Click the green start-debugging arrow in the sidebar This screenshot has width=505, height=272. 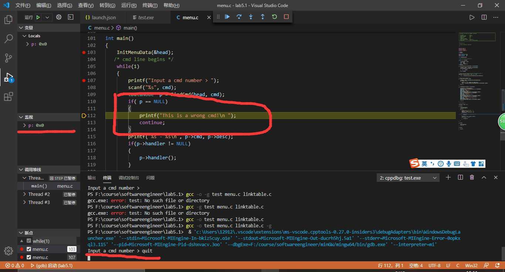[38, 17]
